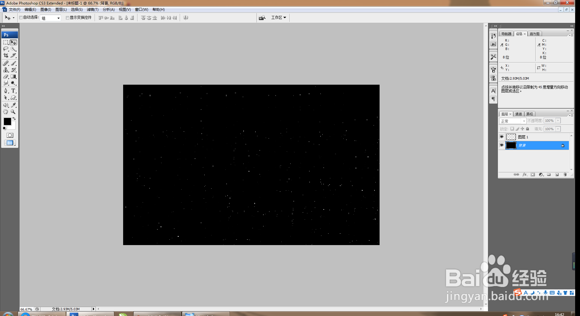The height and width of the screenshot is (316, 580).
Task: Hide the 图层 1 layer
Action: pyautogui.click(x=502, y=137)
